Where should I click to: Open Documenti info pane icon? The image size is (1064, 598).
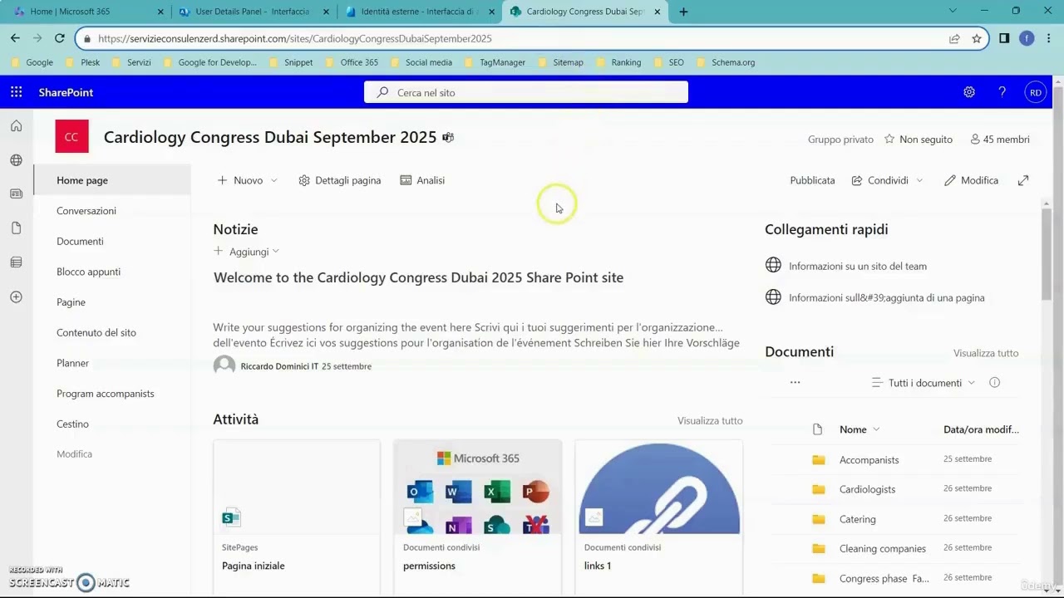tap(995, 383)
